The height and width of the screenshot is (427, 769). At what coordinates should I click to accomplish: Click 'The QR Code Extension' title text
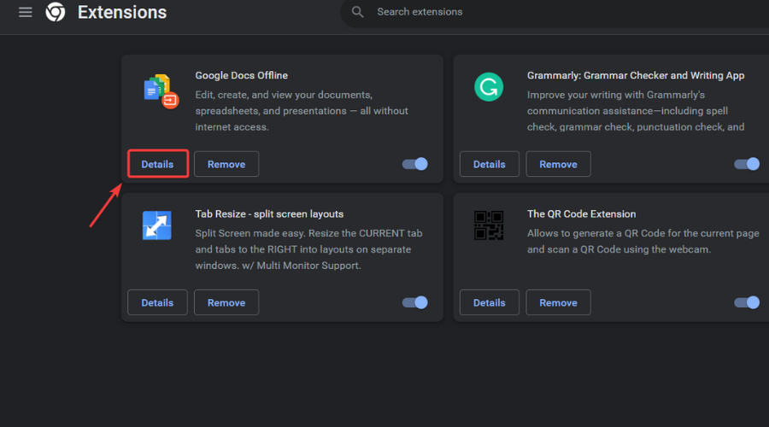click(581, 213)
